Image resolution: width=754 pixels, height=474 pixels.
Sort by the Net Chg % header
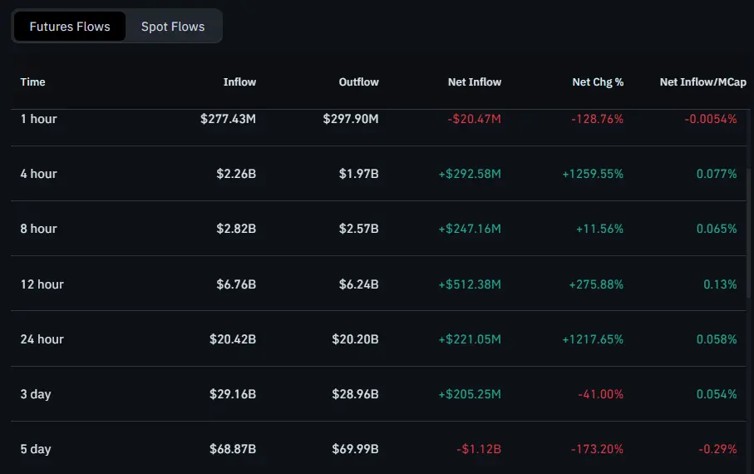tap(598, 82)
